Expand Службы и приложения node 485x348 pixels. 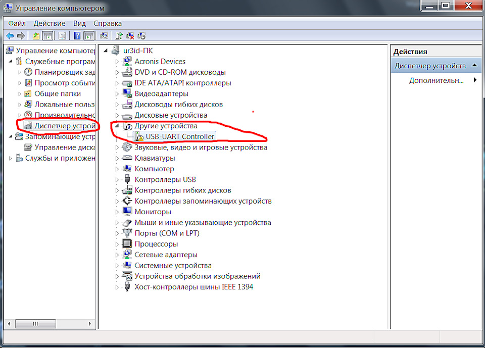pos(11,158)
